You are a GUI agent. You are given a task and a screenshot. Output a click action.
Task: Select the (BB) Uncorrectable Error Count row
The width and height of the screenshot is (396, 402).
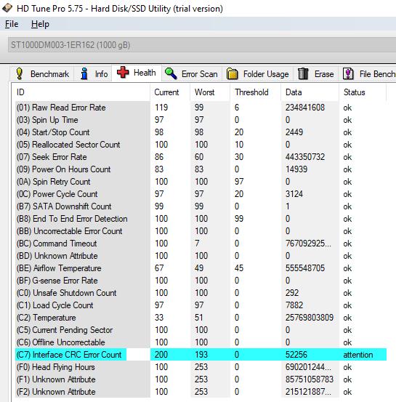click(x=201, y=231)
